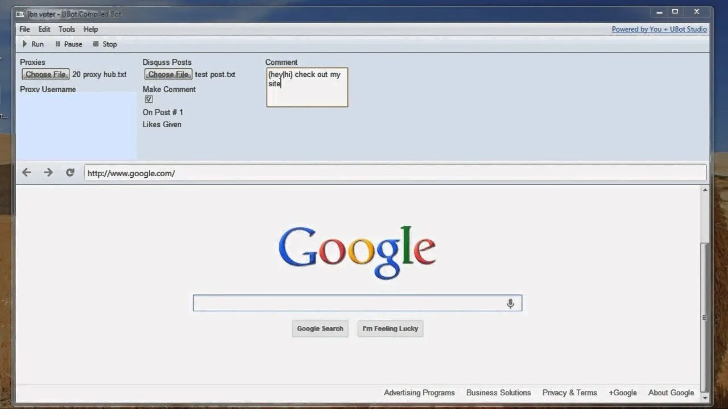This screenshot has height=409, width=728.
Task: Pause the running bot
Action: (68, 44)
